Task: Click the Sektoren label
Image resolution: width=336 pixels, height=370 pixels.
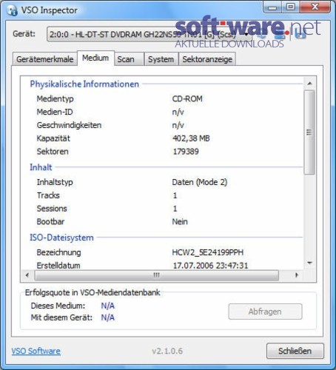Action: coord(53,152)
